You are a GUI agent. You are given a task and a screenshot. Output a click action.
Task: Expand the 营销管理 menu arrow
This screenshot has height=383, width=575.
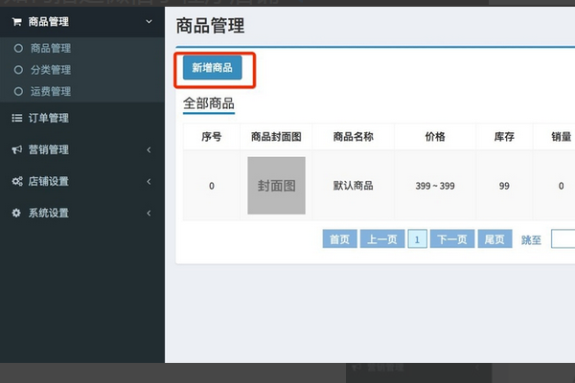pos(149,149)
